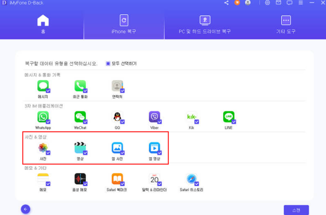Select the Safari 북마크 icon

click(117, 179)
